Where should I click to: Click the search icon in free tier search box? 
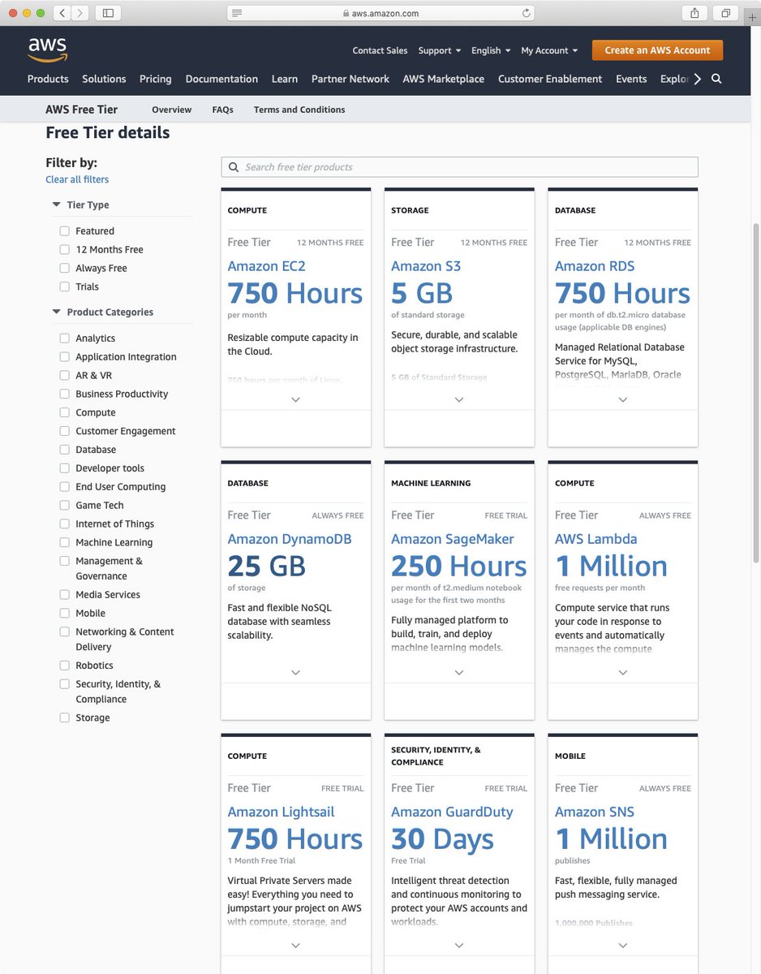(x=234, y=167)
